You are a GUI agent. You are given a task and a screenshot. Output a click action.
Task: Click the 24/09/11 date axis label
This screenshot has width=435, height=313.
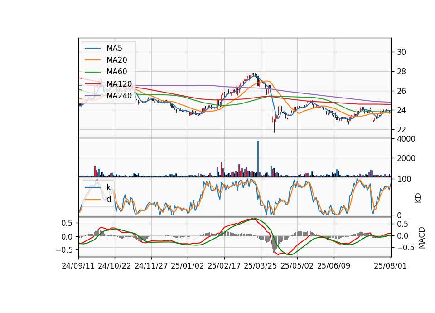[78, 266]
